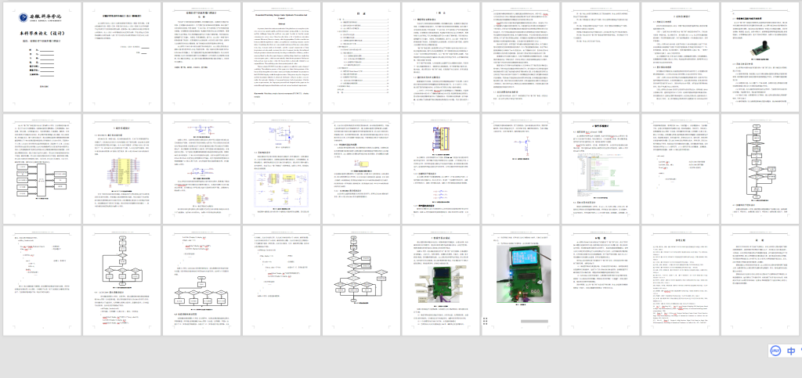
Task: Open page with small yellow component image
Action: pyautogui.click(x=360, y=168)
